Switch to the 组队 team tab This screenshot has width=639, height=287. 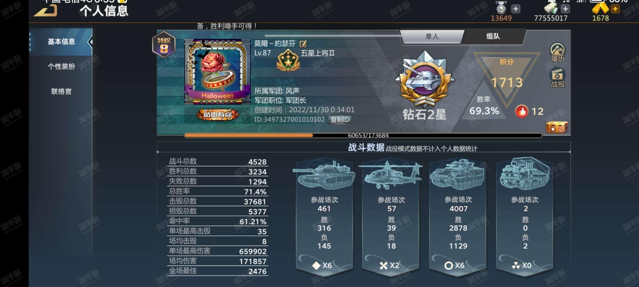[x=493, y=36]
